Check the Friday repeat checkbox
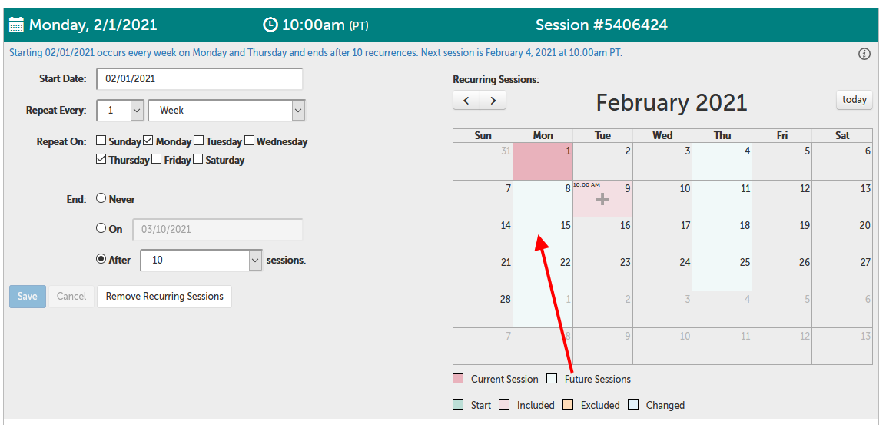The image size is (886, 425). tap(157, 159)
